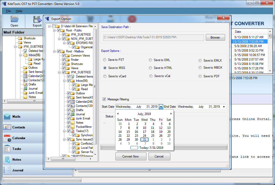The image size is (275, 185).
Task: Choose Save to vCard format
Action: [x=105, y=76]
